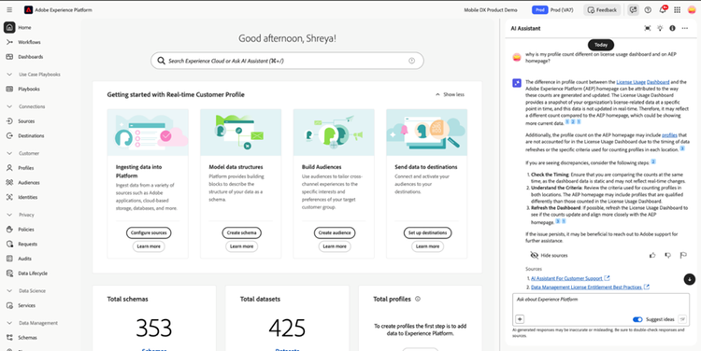
Task: Open the notifications bell
Action: (x=663, y=10)
